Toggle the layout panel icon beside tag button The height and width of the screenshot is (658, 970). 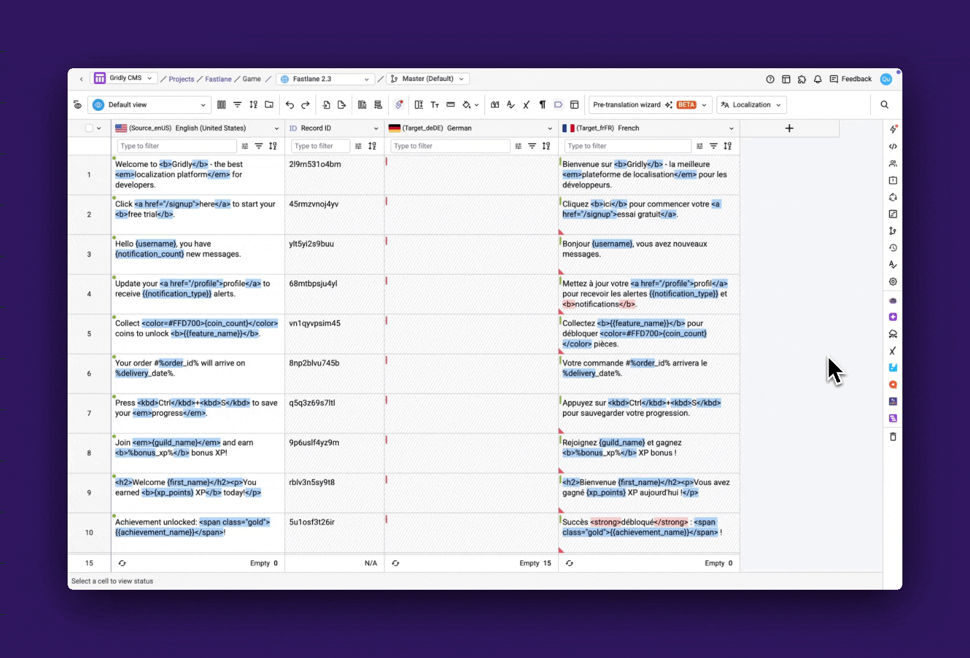pos(574,105)
